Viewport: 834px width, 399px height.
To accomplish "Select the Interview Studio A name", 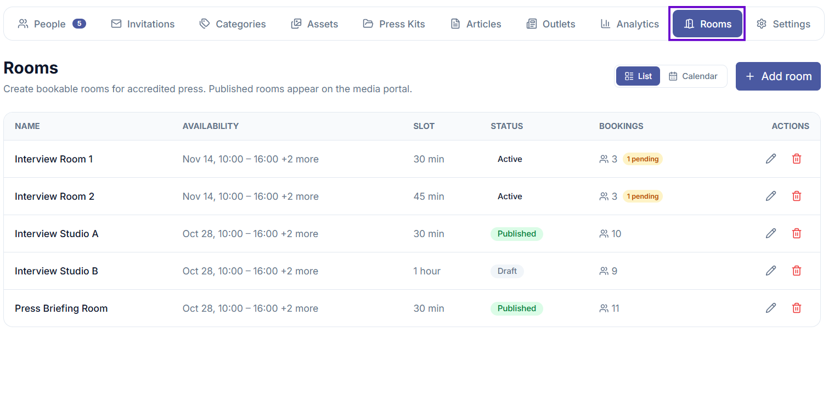I will pyautogui.click(x=57, y=234).
